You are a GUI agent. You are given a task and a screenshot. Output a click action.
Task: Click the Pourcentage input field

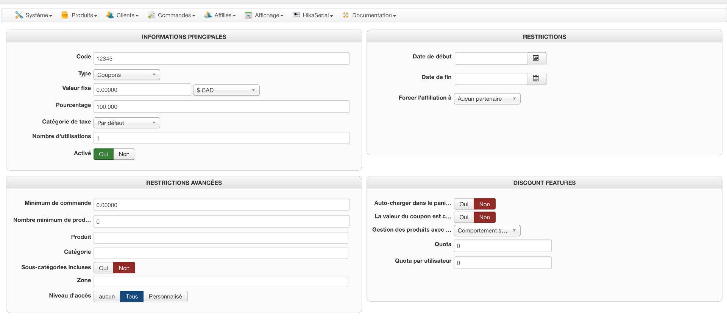click(221, 107)
